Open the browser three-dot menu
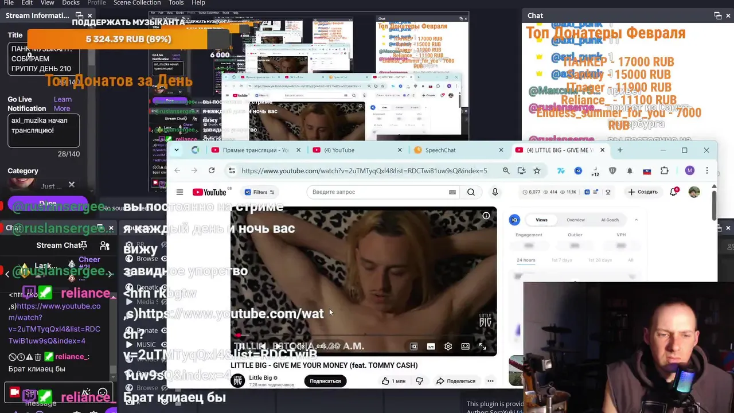The height and width of the screenshot is (413, 734). coord(707,170)
